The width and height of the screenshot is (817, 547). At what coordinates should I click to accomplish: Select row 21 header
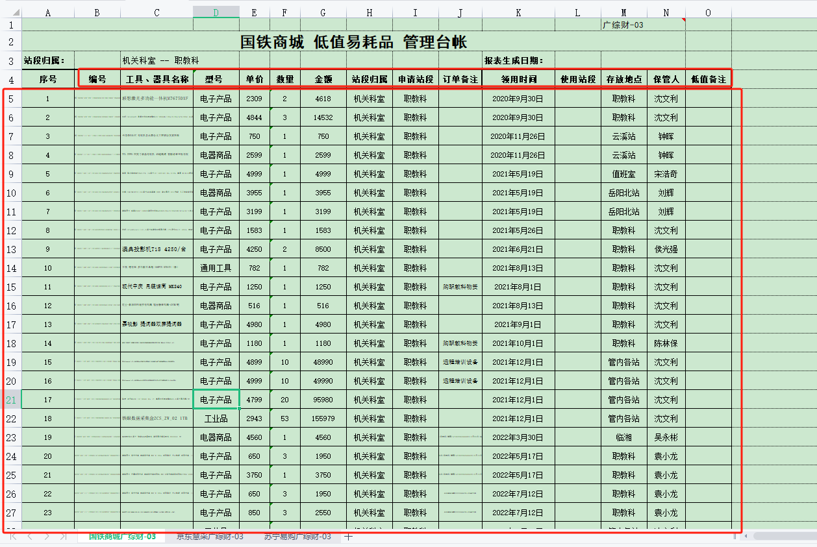pos(11,400)
